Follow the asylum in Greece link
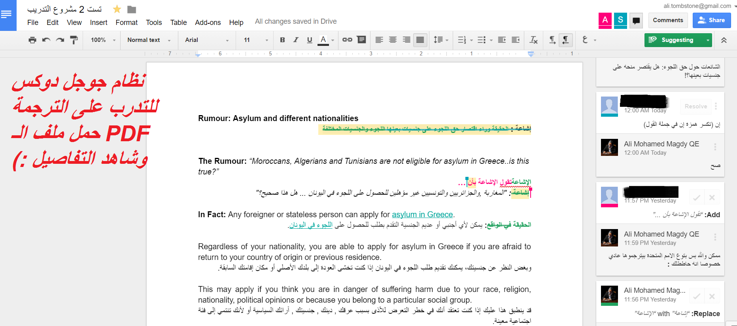This screenshot has height=326, width=737. point(422,214)
